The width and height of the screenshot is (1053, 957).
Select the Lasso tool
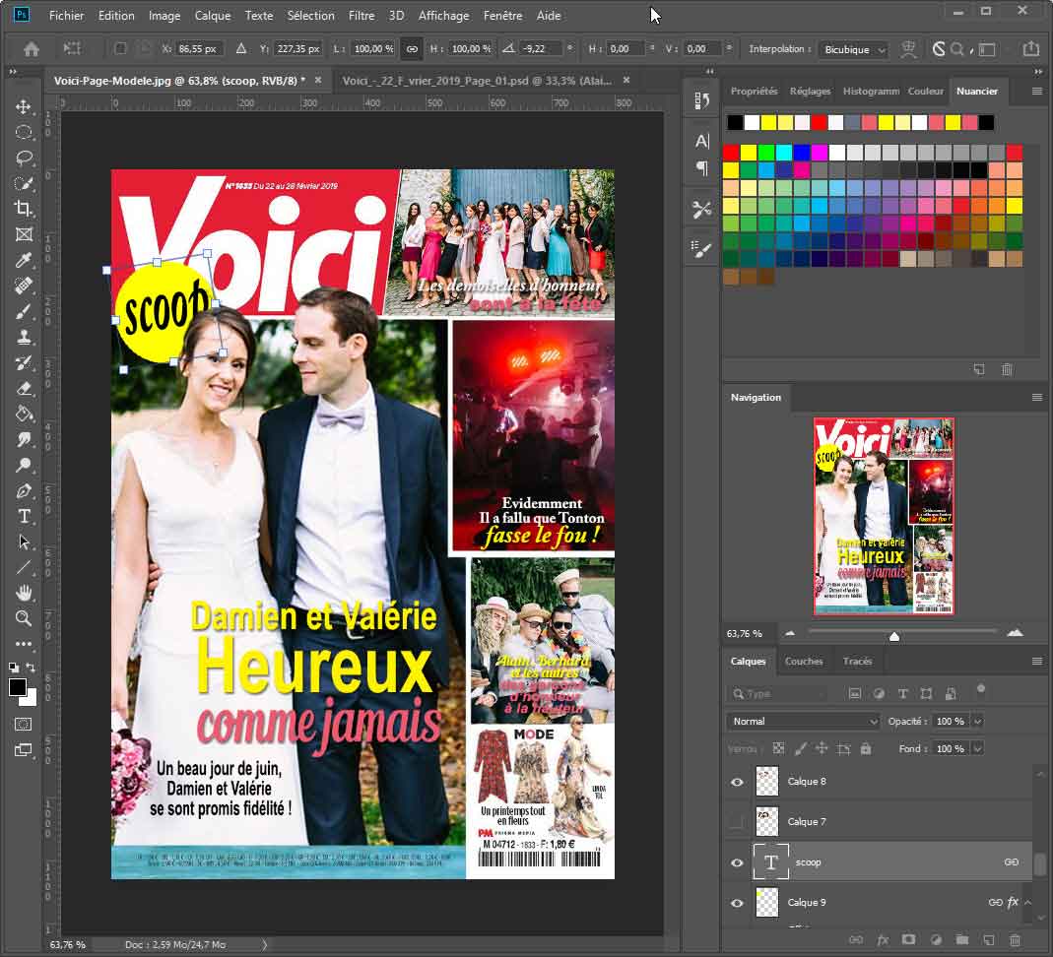click(24, 158)
